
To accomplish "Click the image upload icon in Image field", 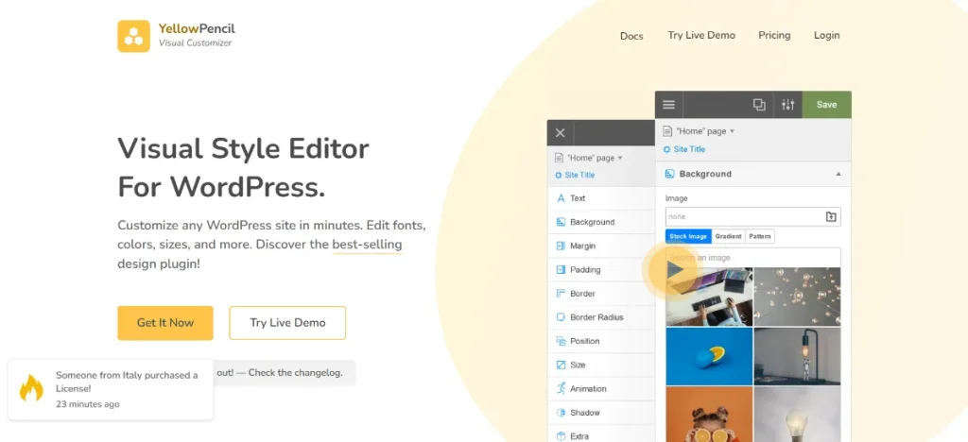I will (x=831, y=217).
